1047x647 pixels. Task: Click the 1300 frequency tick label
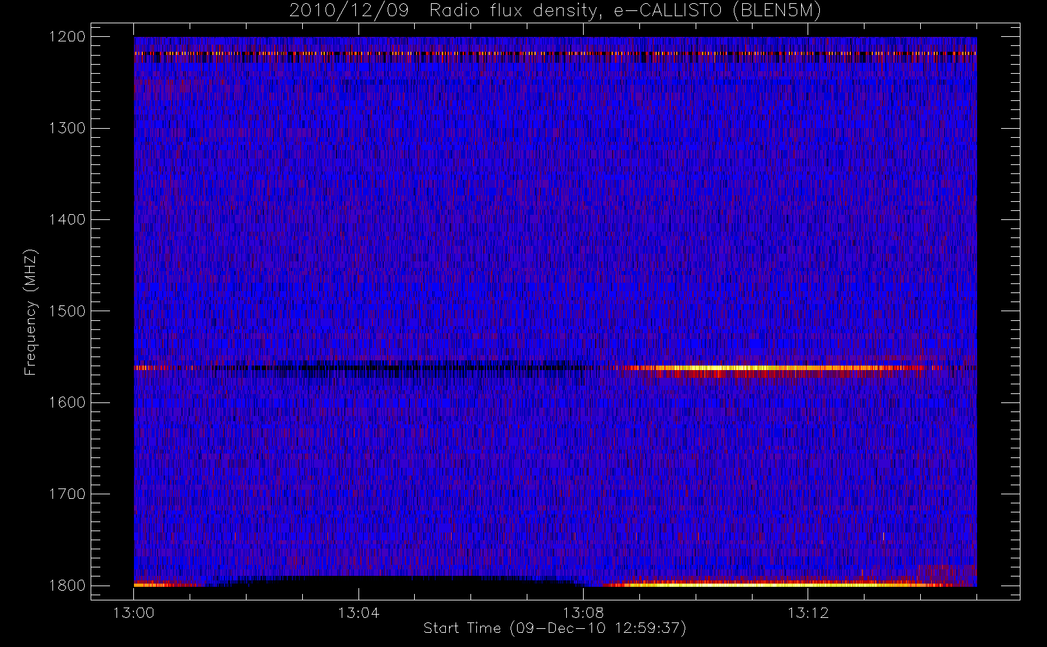tap(67, 128)
